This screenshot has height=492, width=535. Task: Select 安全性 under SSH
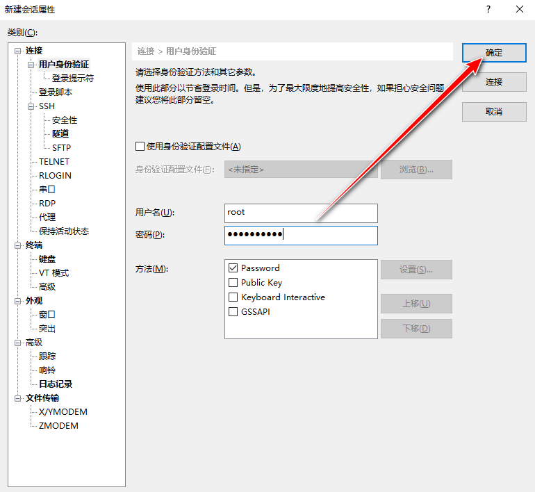click(x=65, y=120)
